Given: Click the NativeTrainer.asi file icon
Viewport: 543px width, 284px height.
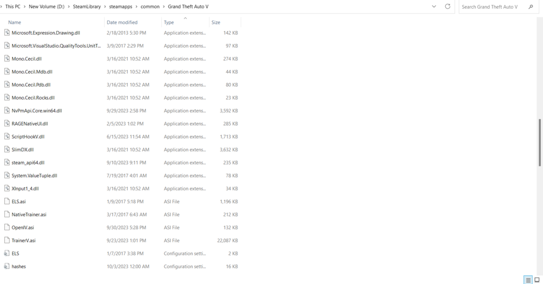Looking at the screenshot, I should pyautogui.click(x=7, y=214).
